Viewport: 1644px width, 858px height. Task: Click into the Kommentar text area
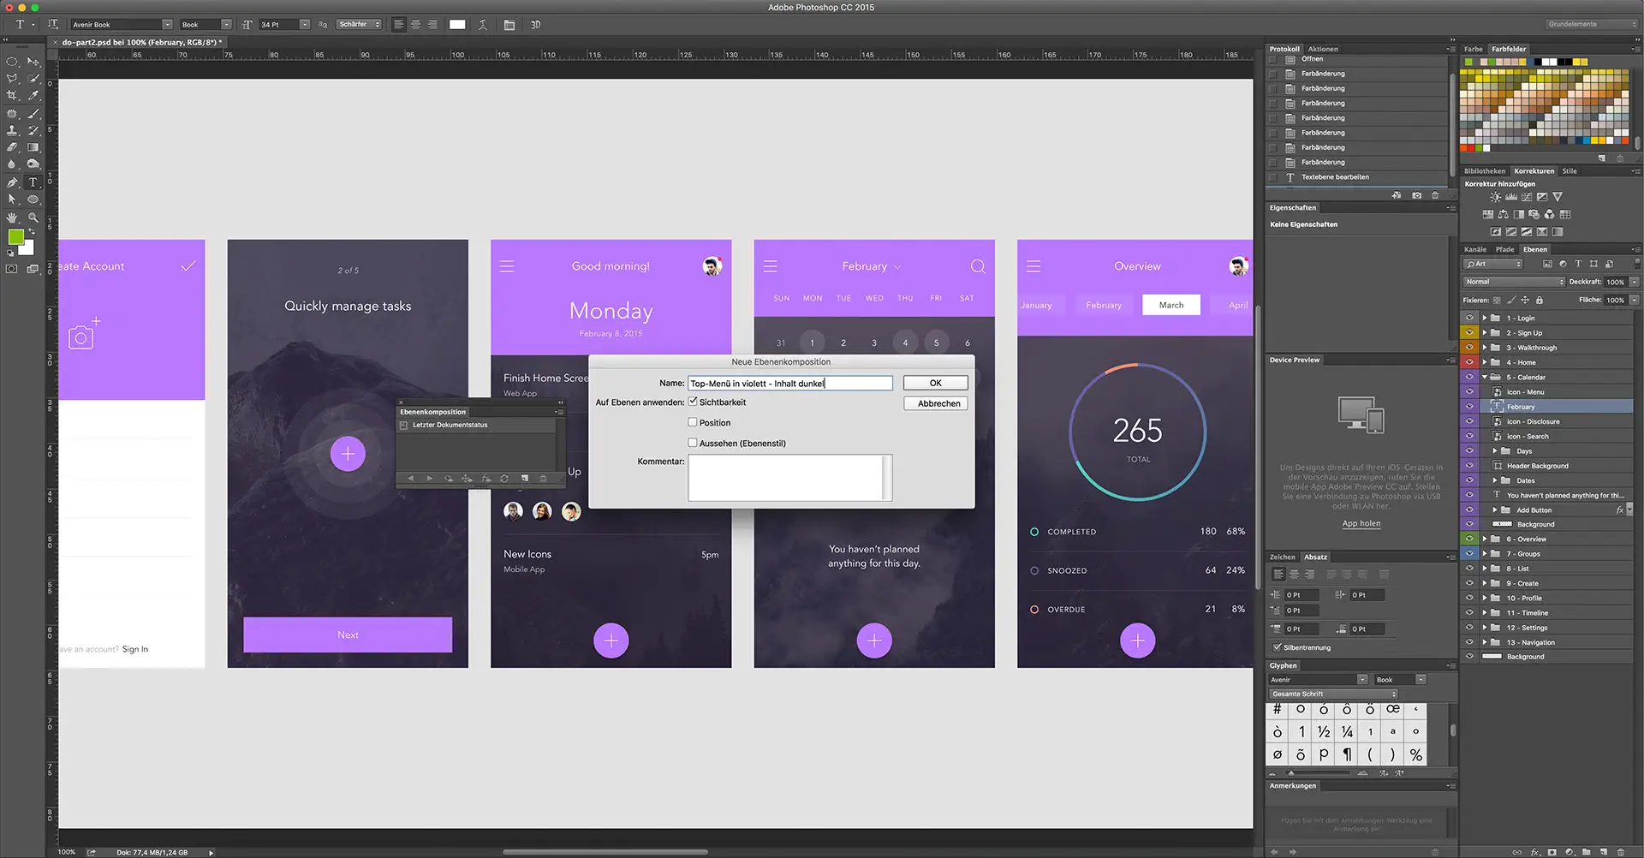(x=785, y=477)
